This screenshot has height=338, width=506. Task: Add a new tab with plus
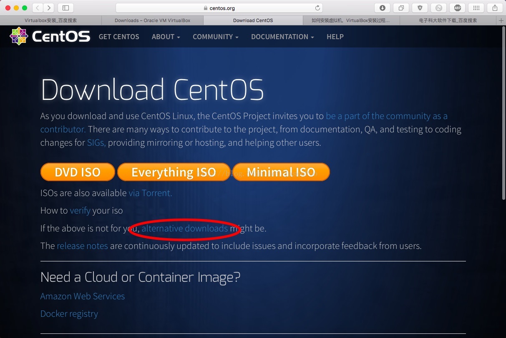pos(501,20)
